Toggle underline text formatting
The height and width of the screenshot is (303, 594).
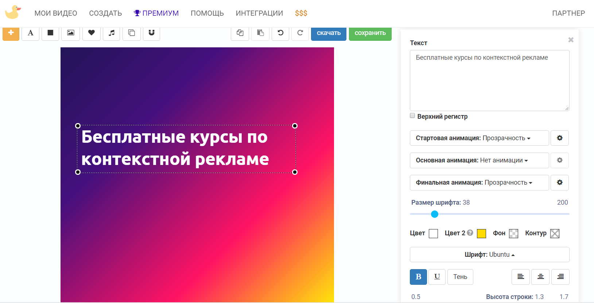coord(437,277)
